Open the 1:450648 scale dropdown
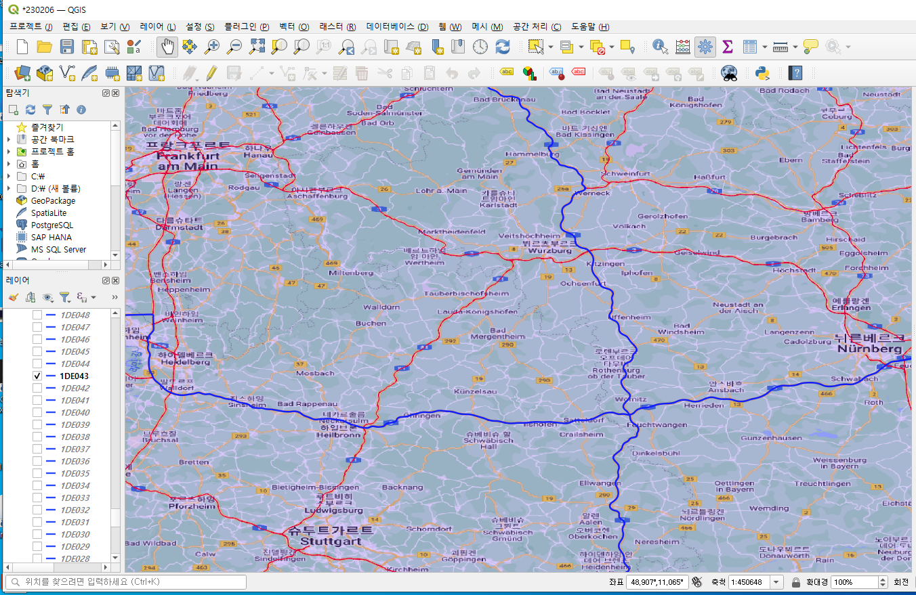The width and height of the screenshot is (916, 595). coord(777,582)
